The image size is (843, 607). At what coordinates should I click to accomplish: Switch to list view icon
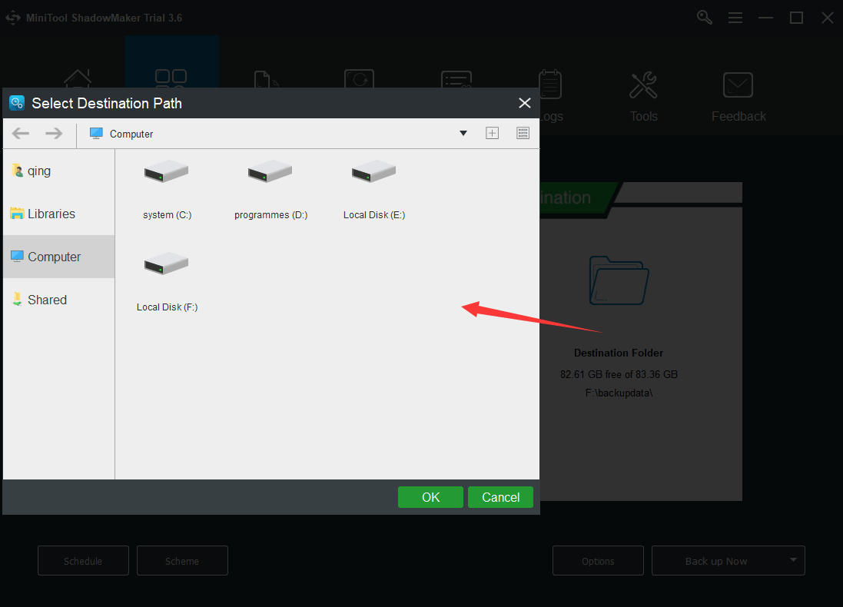(x=523, y=134)
